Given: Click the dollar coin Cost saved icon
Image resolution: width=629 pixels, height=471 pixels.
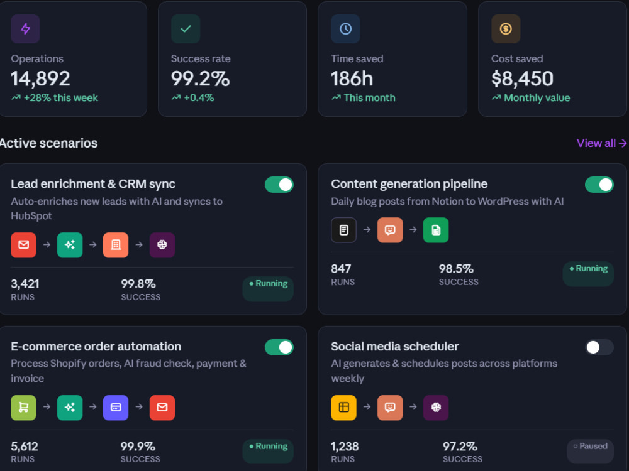Looking at the screenshot, I should pos(506,29).
